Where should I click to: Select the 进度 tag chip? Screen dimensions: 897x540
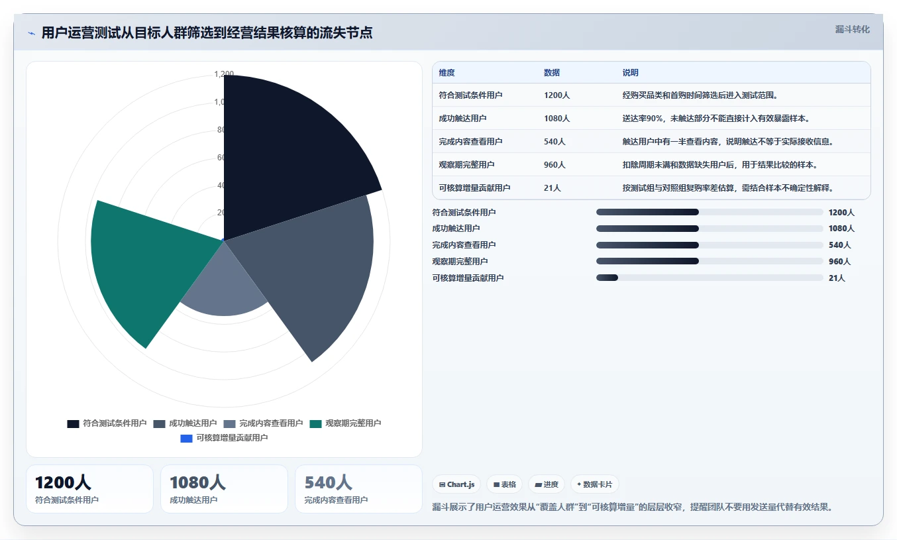(547, 484)
